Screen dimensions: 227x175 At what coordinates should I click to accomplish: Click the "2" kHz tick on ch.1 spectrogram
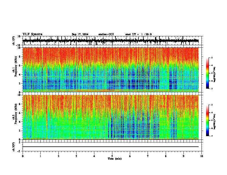(20, 83)
